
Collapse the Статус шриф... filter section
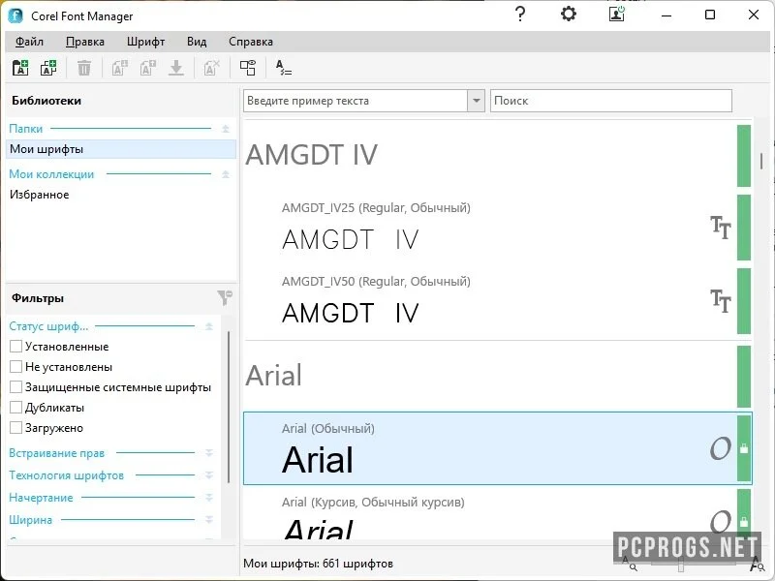coord(209,326)
